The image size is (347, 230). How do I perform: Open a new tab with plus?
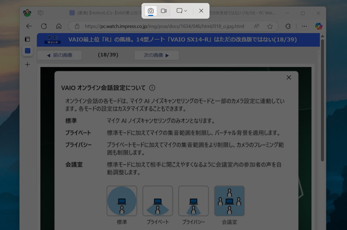click(x=27, y=65)
